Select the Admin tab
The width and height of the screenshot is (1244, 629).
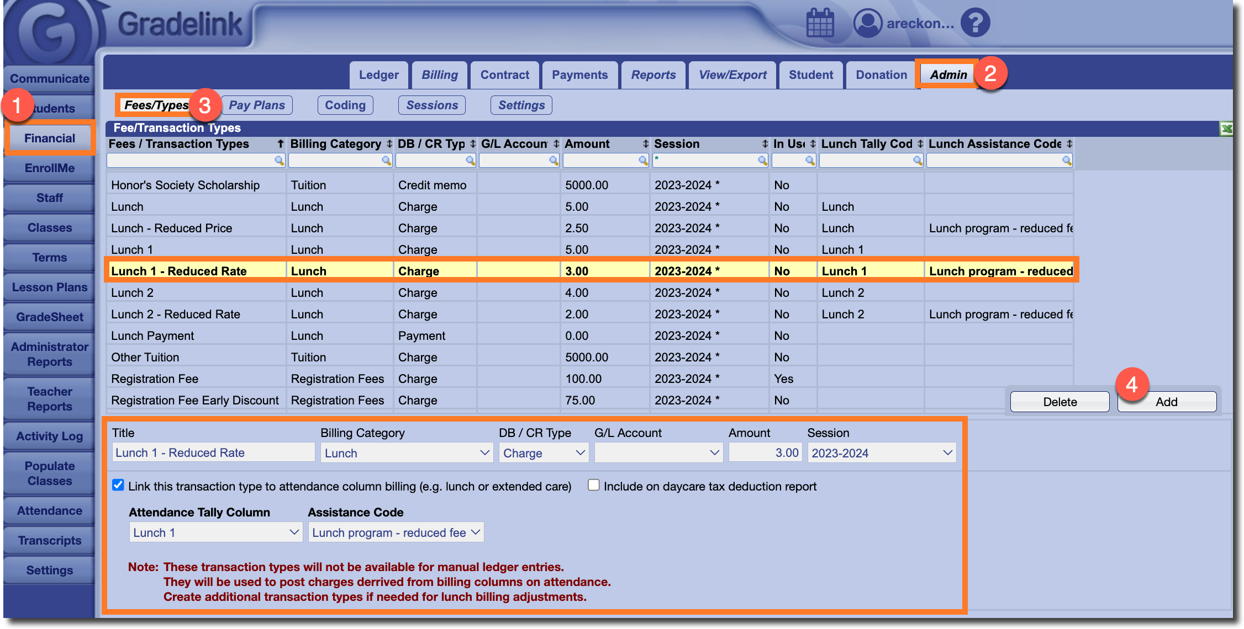coord(948,75)
